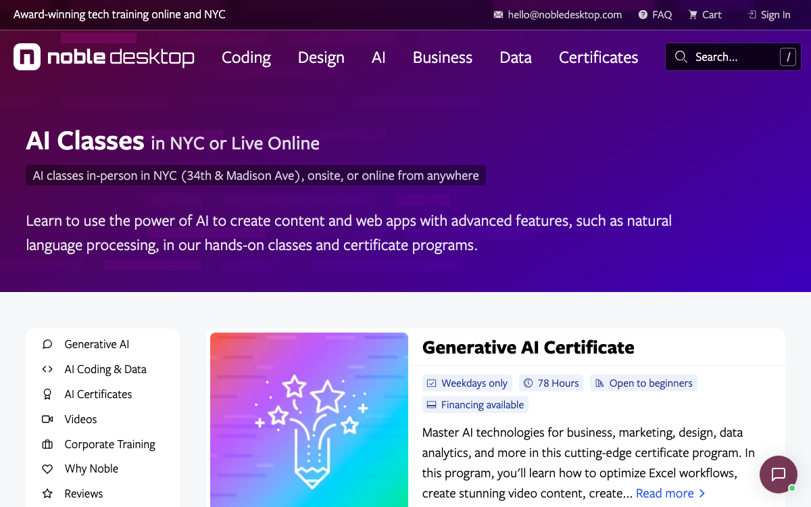Open the Certificates menu
Image resolution: width=811 pixels, height=507 pixels.
(599, 57)
